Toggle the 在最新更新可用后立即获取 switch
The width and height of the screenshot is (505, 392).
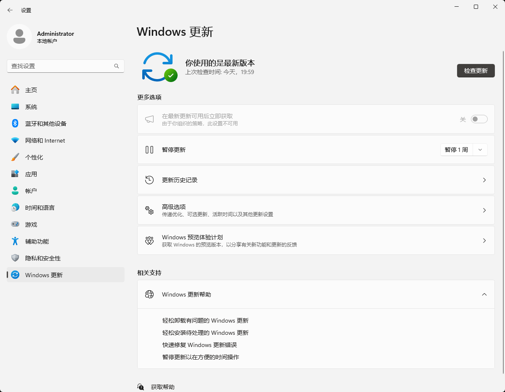[x=479, y=119]
